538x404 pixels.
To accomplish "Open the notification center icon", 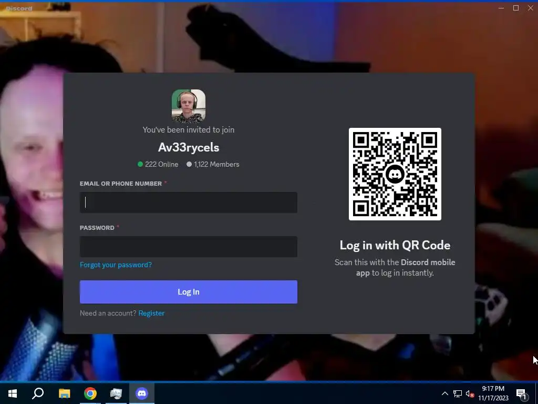I will (x=522, y=393).
